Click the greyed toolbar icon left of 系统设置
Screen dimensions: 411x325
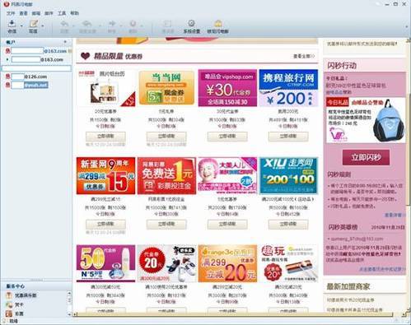coord(168,24)
